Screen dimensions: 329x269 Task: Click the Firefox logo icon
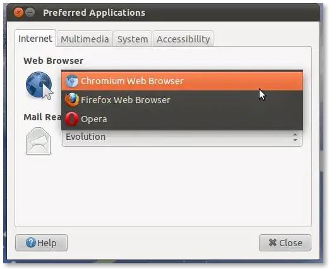pyautogui.click(x=72, y=100)
